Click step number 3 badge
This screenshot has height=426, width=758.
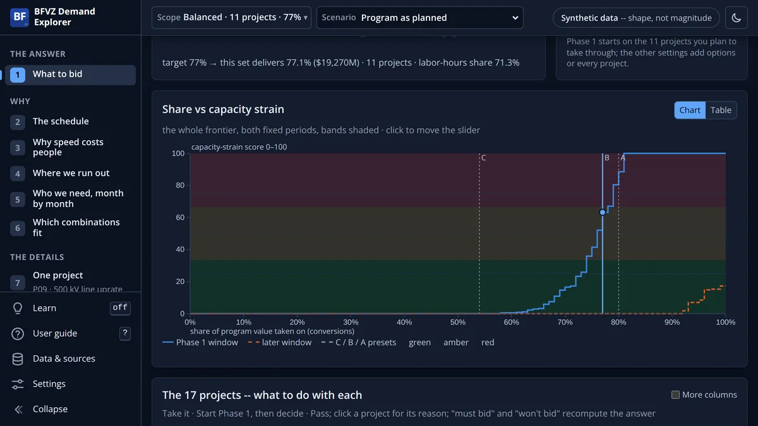point(18,148)
